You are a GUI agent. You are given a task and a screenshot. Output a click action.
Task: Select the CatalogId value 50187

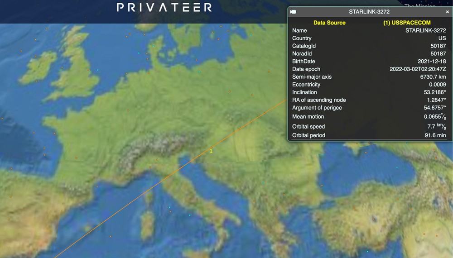(x=438, y=46)
